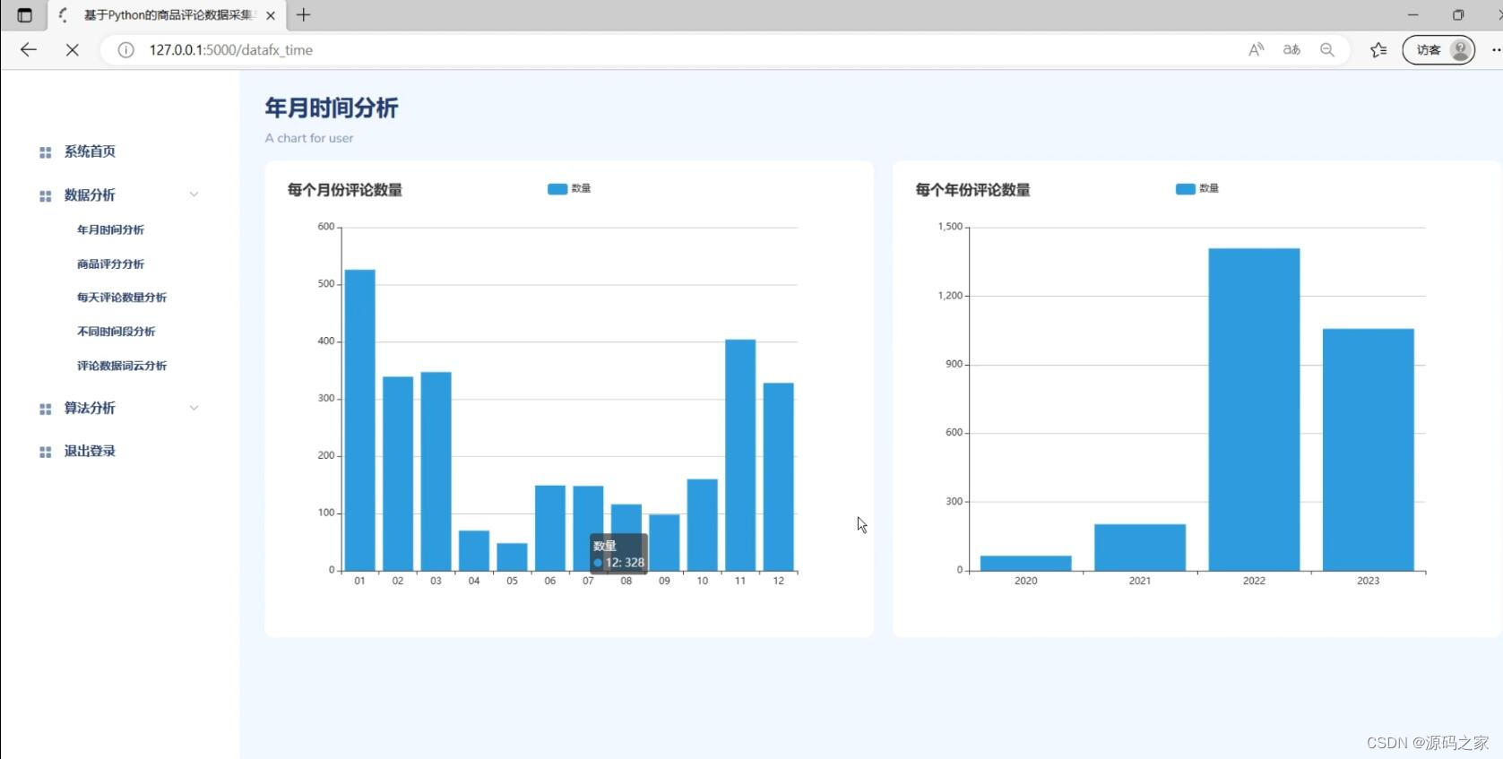Open 每天评论数量分析 submenu link
The image size is (1503, 759).
coord(122,297)
